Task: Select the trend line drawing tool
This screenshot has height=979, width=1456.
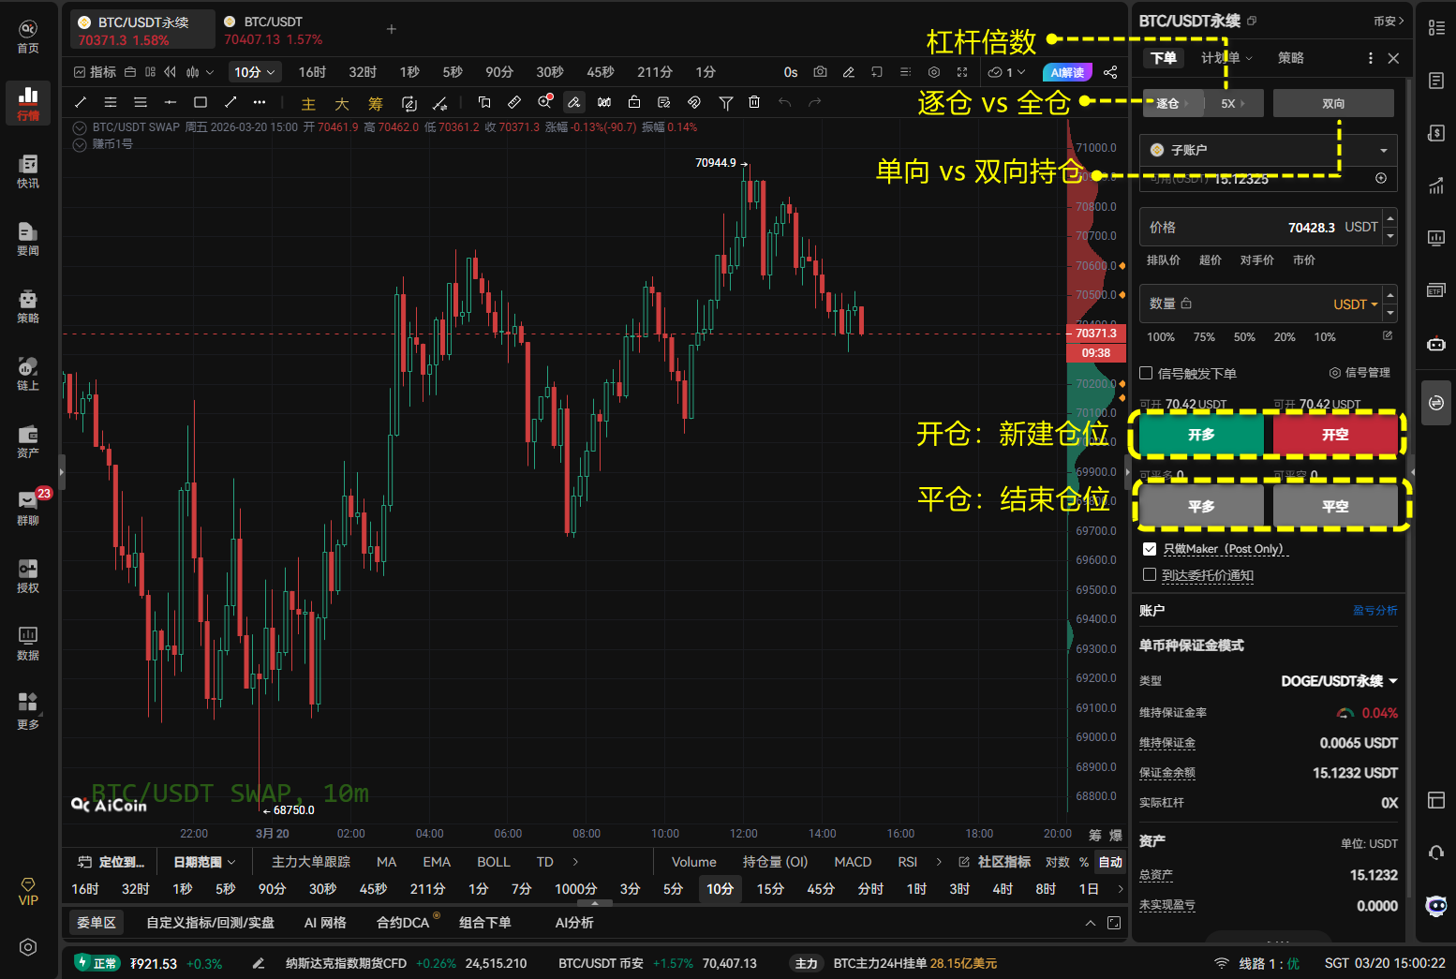Action: coord(81,102)
